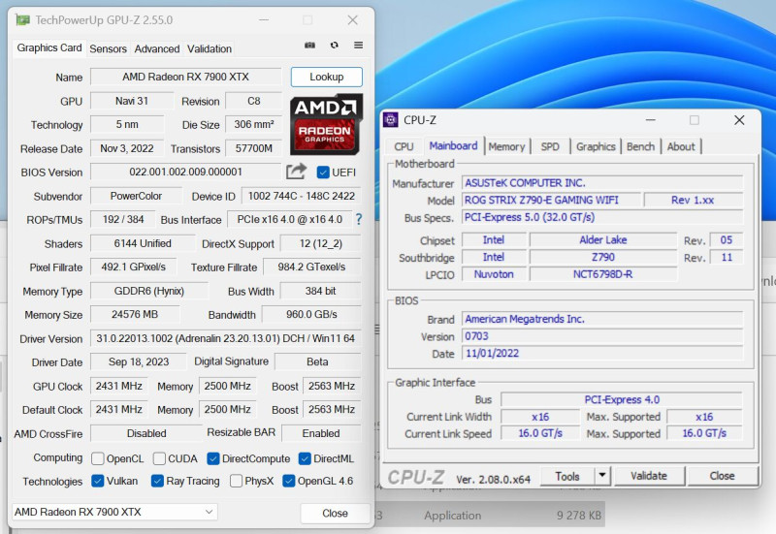
Task: Switch to GPU-Z Validation tab
Action: [x=210, y=48]
